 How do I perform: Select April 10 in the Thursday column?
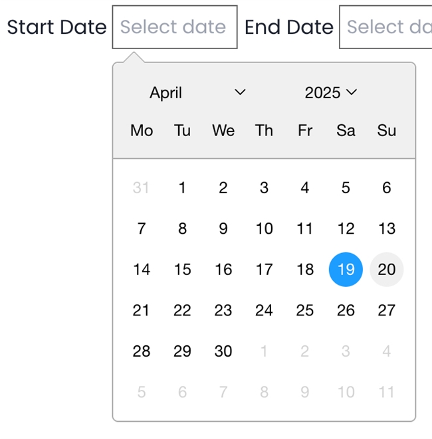(264, 228)
